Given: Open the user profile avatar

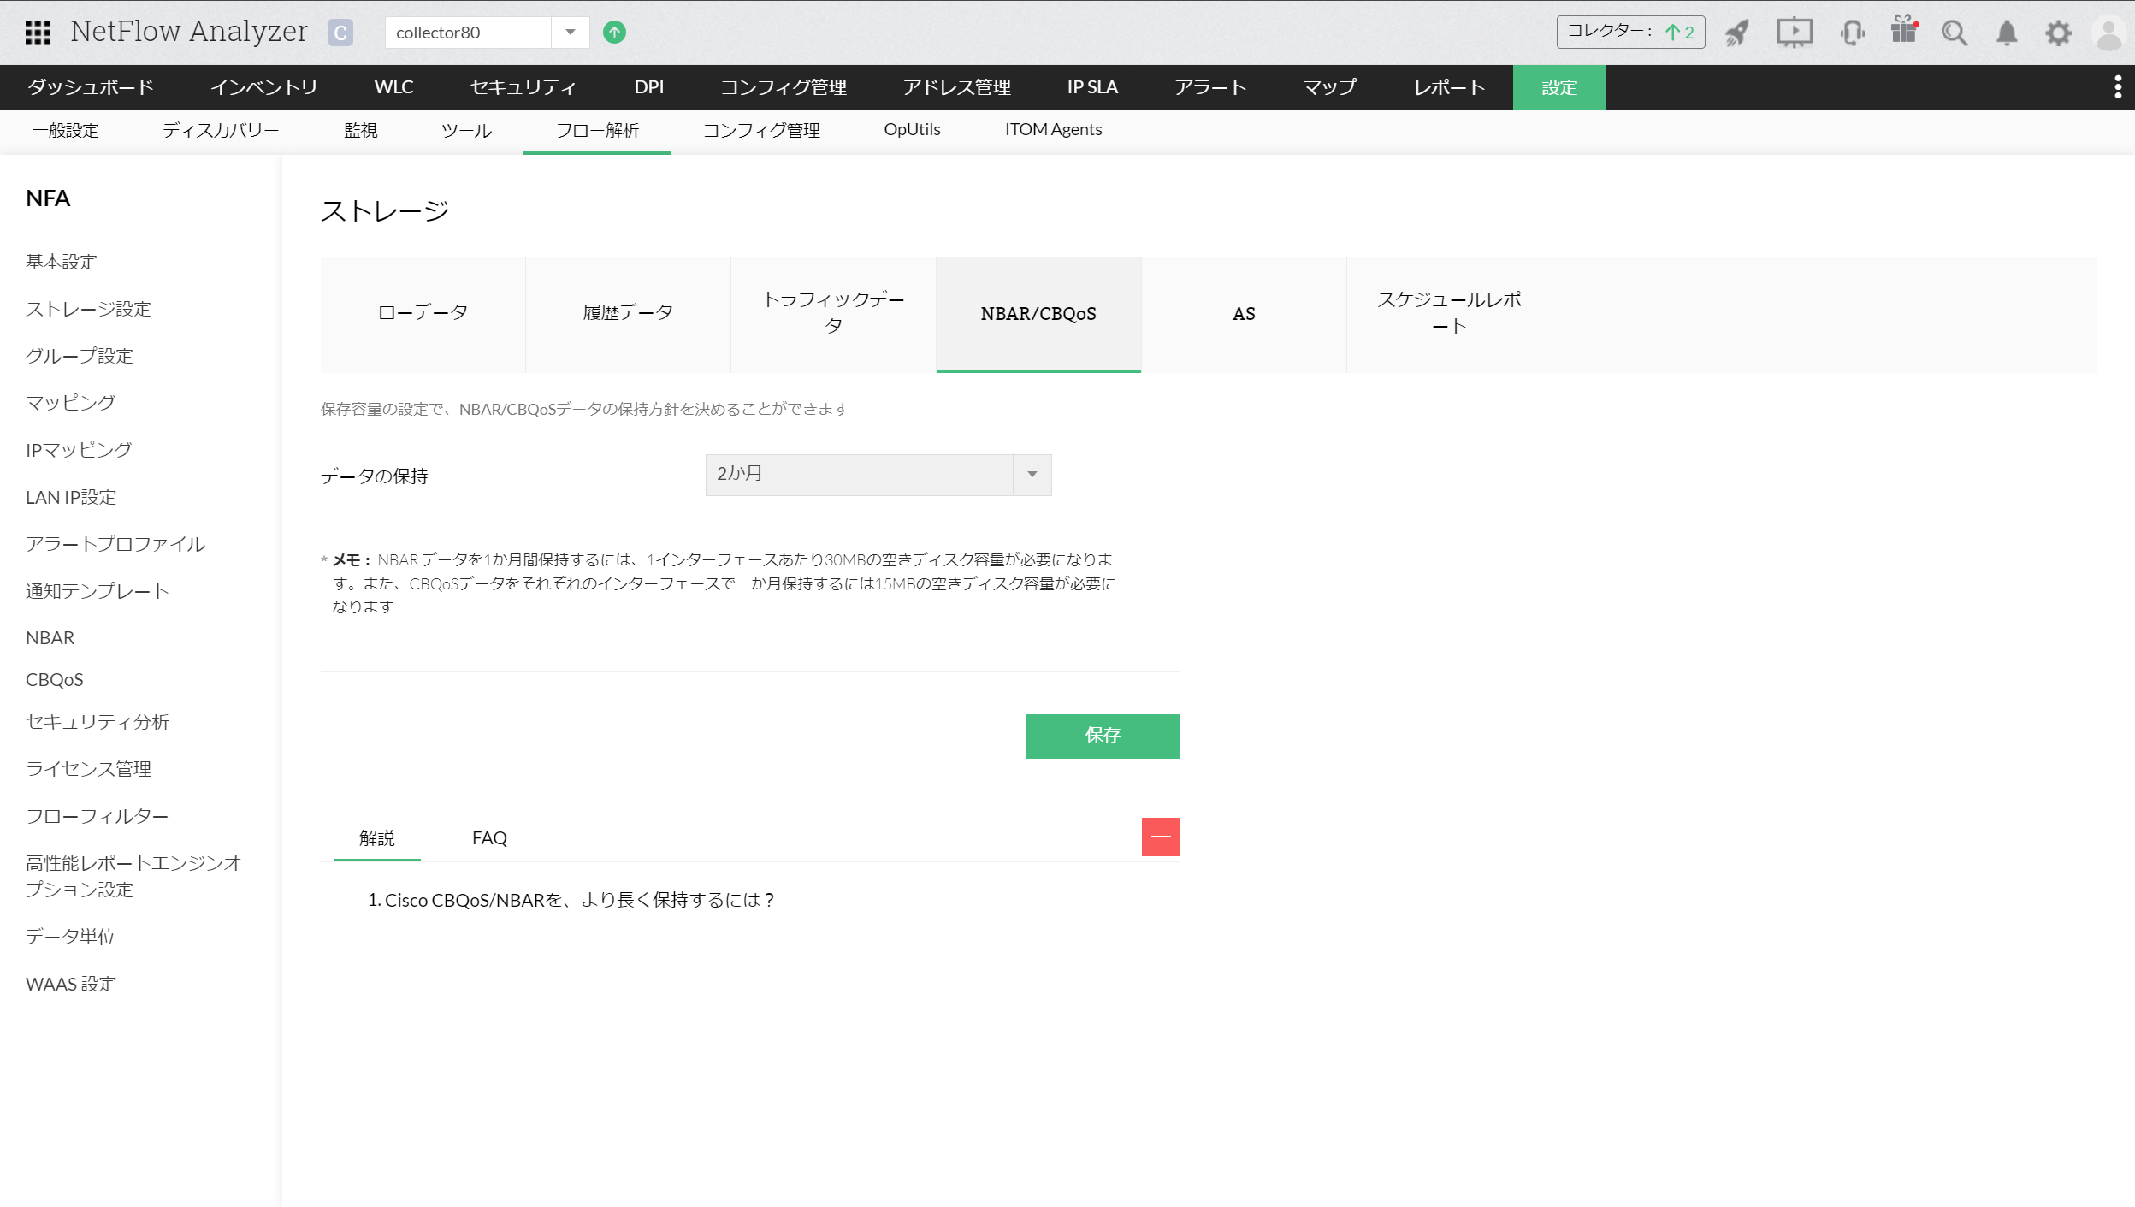Looking at the screenshot, I should point(2108,33).
